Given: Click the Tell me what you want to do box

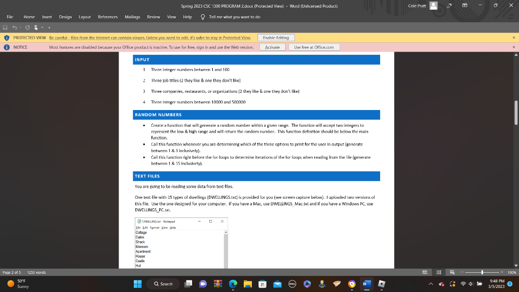Looking at the screenshot, I should [234, 17].
